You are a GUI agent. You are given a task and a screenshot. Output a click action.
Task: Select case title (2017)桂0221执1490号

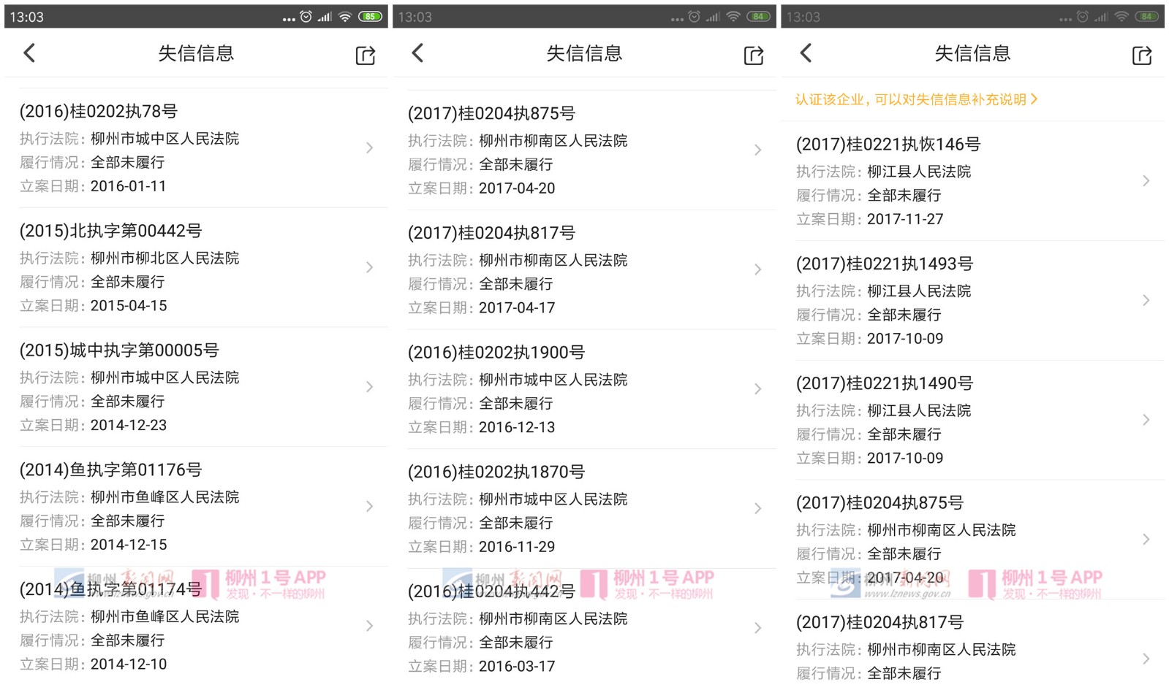[885, 383]
